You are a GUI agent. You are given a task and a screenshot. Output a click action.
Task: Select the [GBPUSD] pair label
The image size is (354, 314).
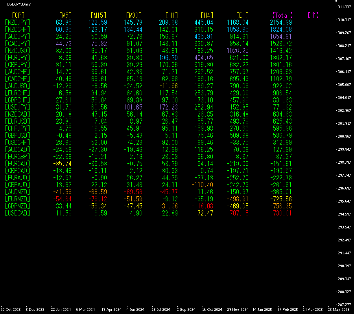click(17, 135)
